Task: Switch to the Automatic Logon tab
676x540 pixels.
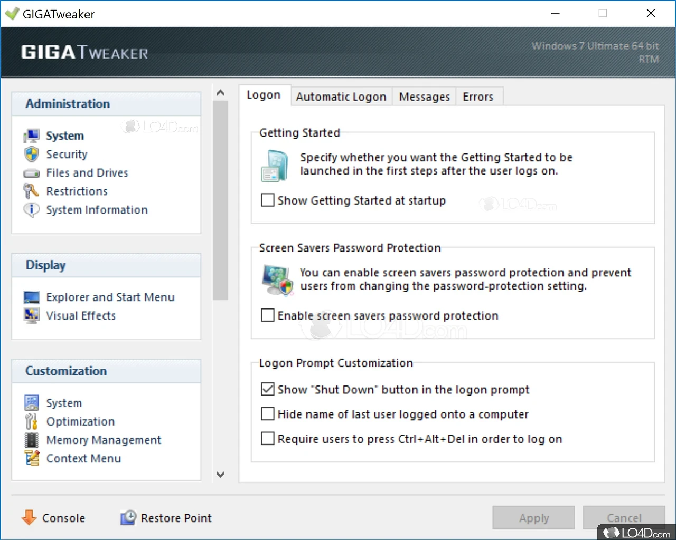Action: 341,97
